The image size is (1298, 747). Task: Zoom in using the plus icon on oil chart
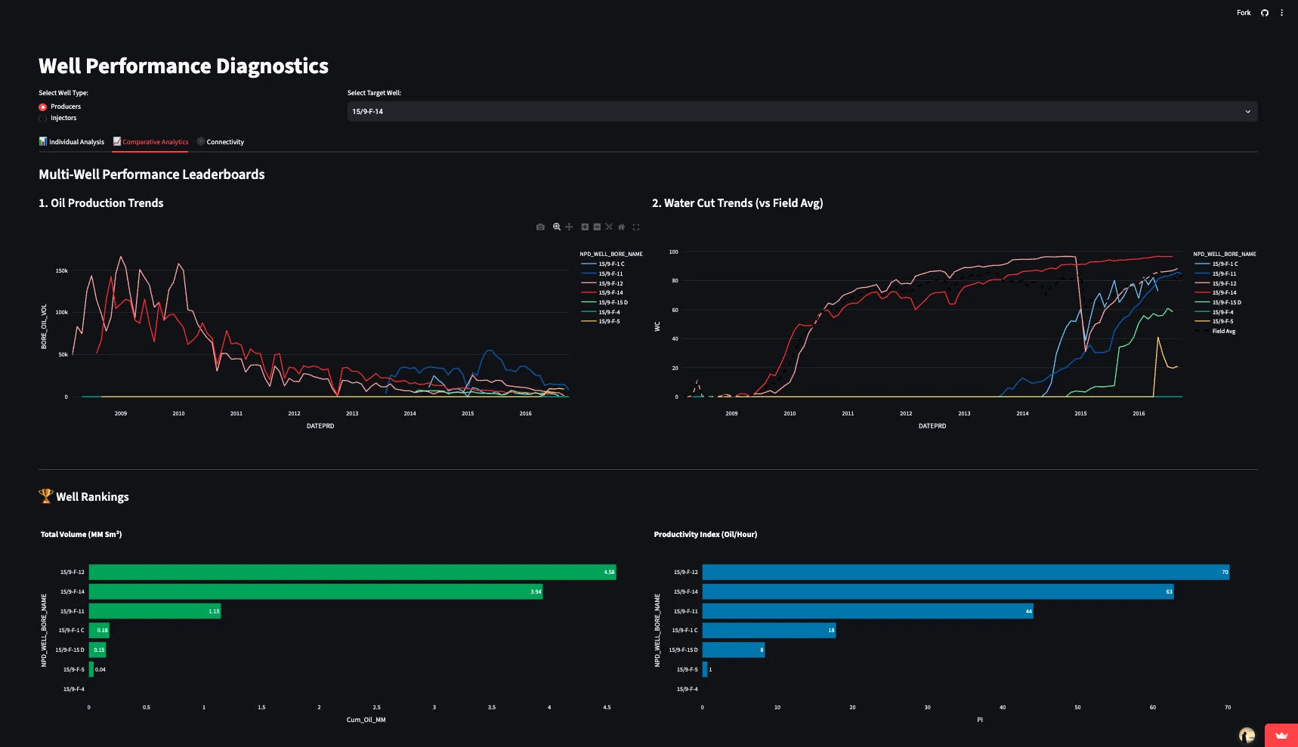pyautogui.click(x=585, y=227)
